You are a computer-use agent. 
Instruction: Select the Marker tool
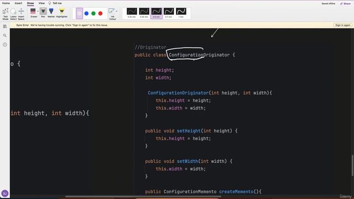pos(51,13)
